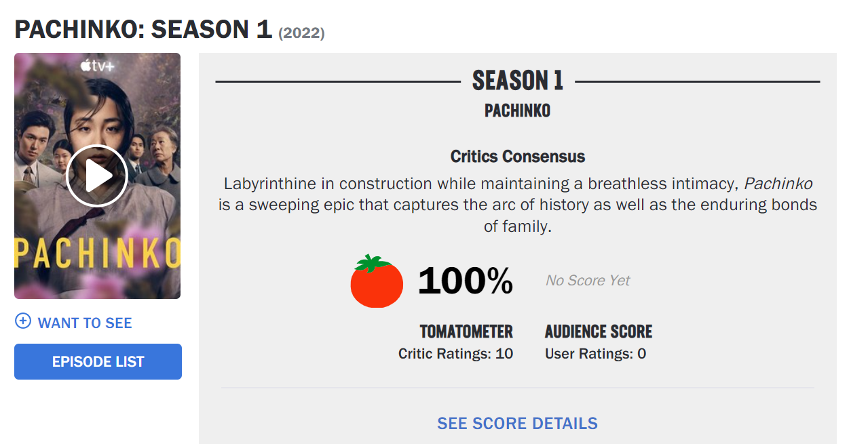
Task: Open SEE SCORE DETAILS link
Action: click(x=518, y=424)
